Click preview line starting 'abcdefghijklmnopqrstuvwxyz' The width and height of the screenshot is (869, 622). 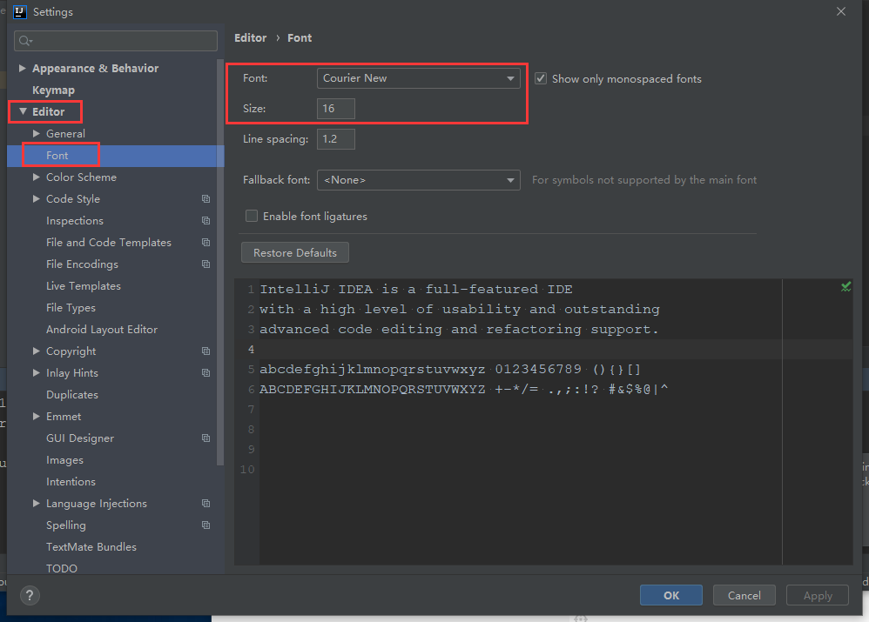[x=450, y=370]
